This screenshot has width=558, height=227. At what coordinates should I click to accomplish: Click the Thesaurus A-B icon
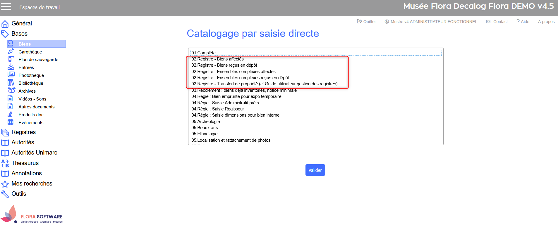(5, 163)
